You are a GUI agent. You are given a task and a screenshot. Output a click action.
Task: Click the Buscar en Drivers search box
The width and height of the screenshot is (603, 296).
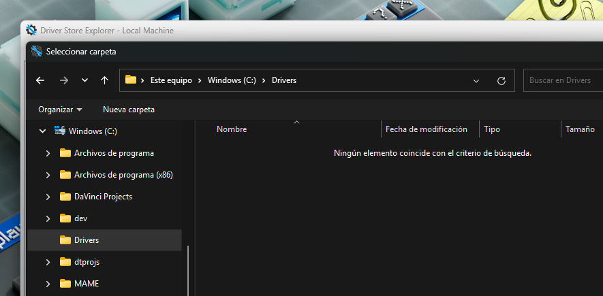561,80
